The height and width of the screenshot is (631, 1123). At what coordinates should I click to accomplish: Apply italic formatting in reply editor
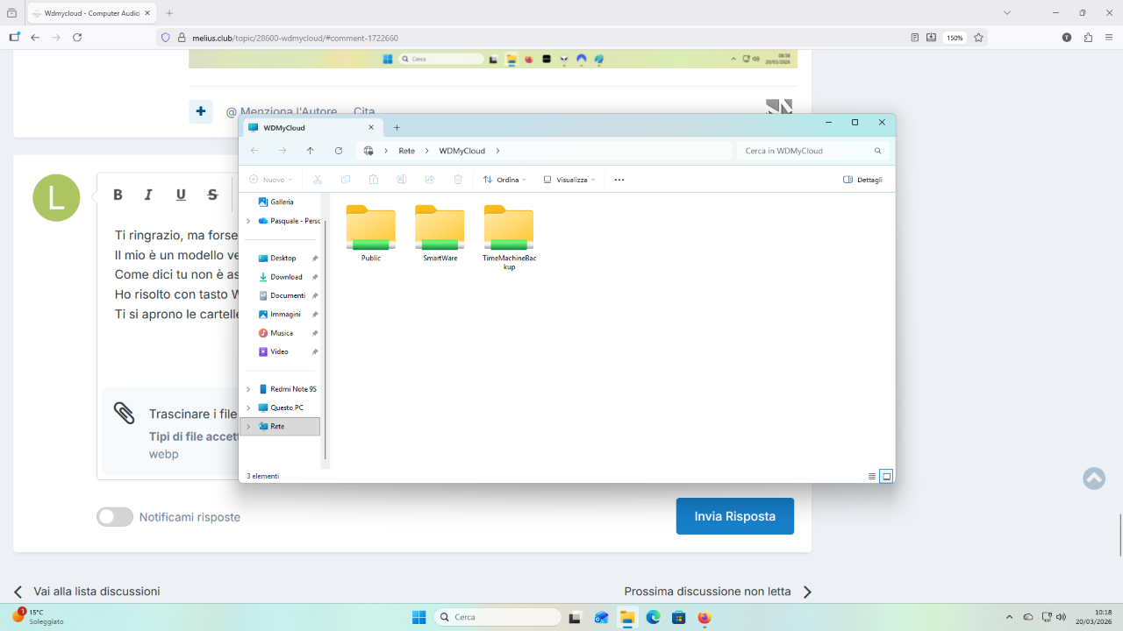(148, 195)
